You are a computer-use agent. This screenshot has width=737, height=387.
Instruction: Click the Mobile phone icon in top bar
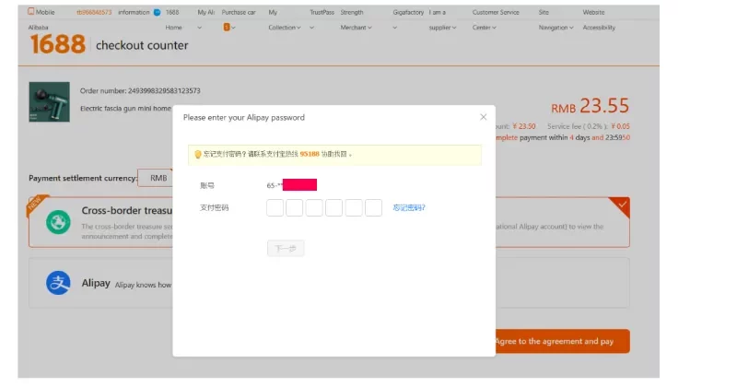tap(31, 11)
